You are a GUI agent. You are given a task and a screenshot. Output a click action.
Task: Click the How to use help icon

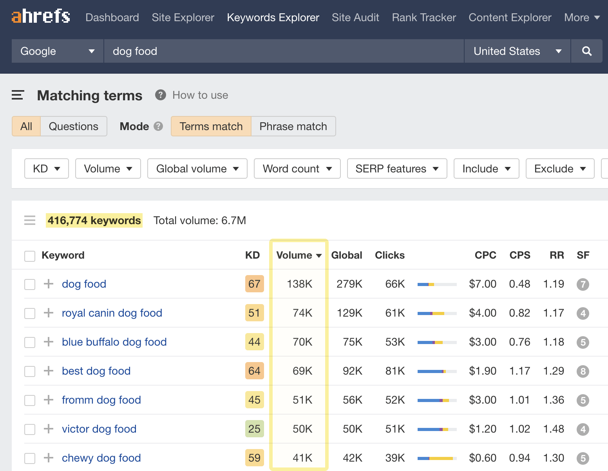tap(160, 95)
